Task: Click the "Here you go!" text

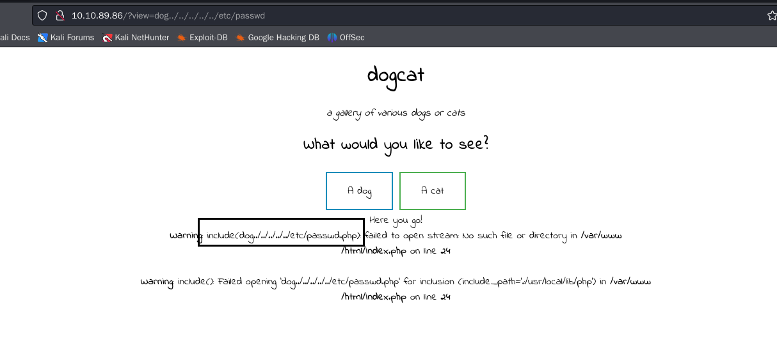Action: click(396, 220)
